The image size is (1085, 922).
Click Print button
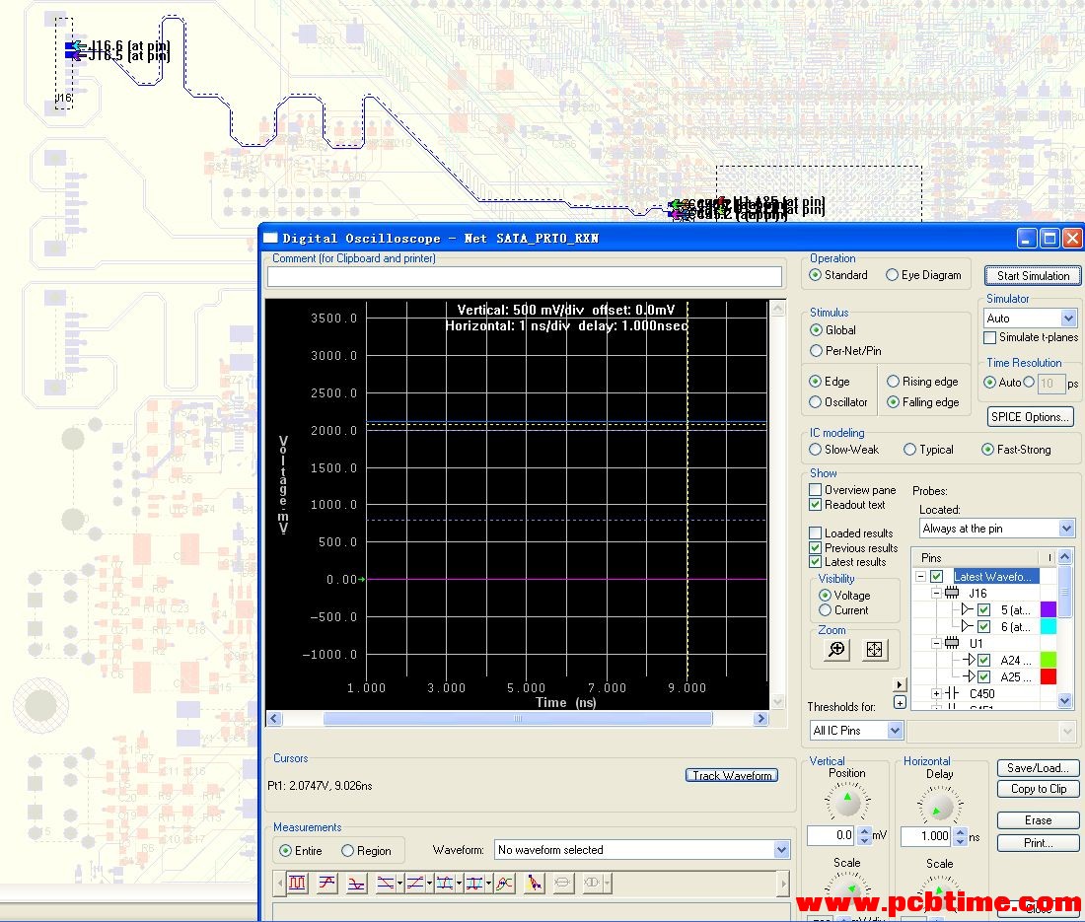[1038, 843]
